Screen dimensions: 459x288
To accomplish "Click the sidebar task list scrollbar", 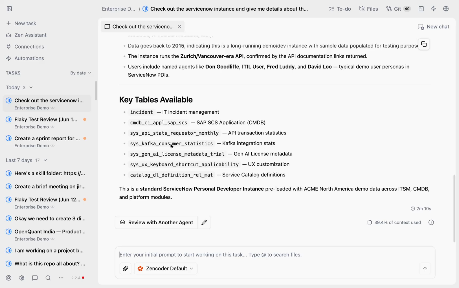I will pyautogui.click(x=96, y=91).
